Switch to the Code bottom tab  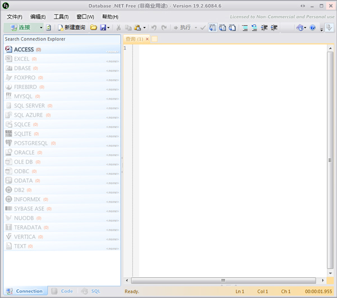point(62,291)
